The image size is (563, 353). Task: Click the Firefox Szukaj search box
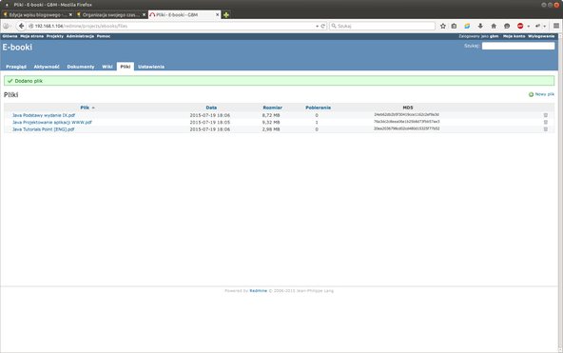pyautogui.click(x=382, y=26)
